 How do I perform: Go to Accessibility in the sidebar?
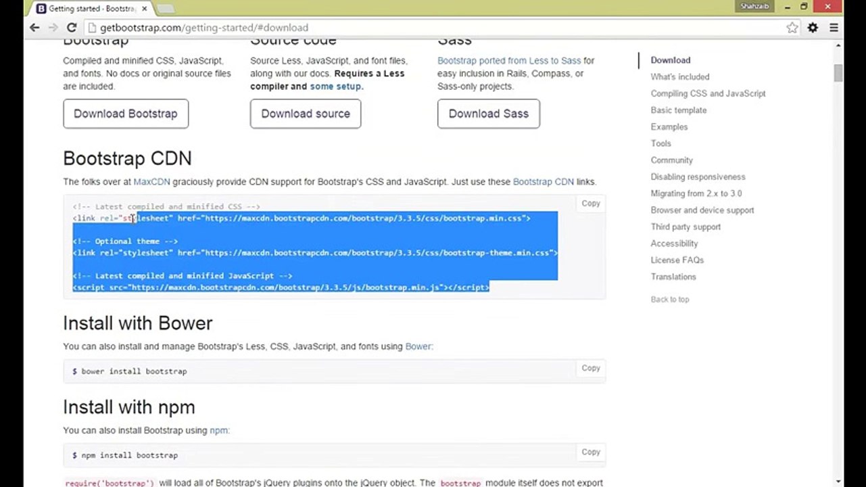click(674, 243)
